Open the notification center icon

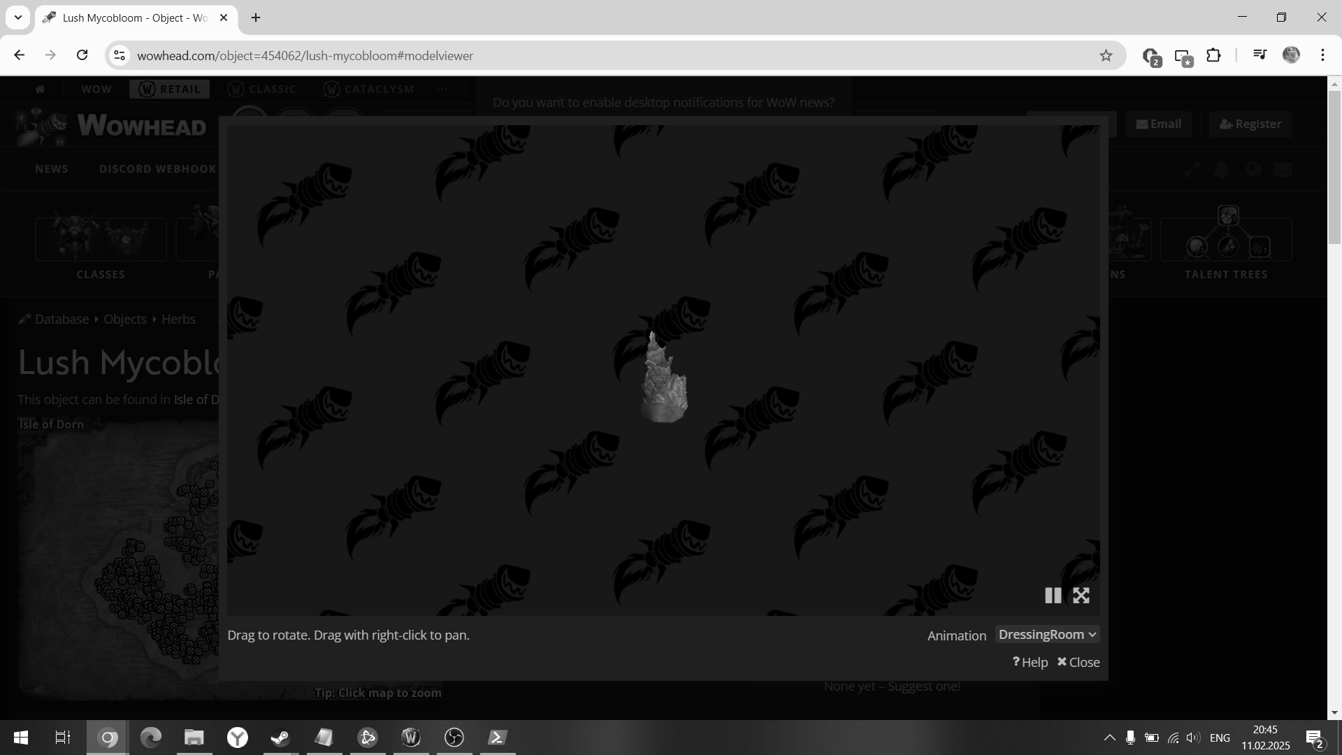pyautogui.click(x=1314, y=738)
